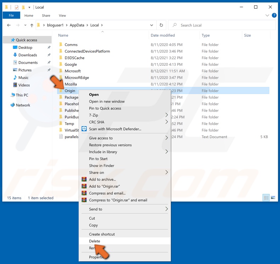This screenshot has width=280, height=264.
Task: Select This PC in navigation pane
Action: tap(22, 95)
